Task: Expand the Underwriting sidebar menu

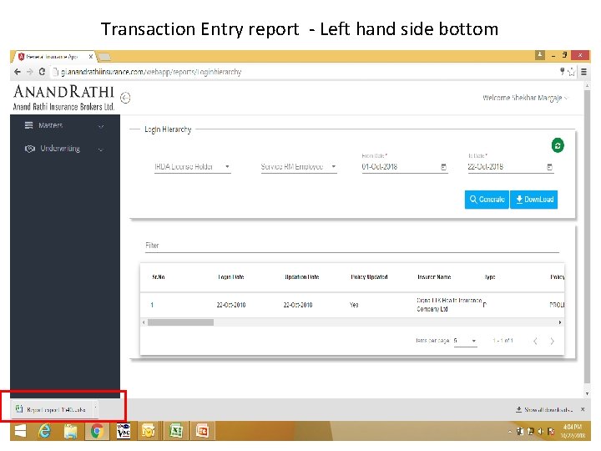Action: click(x=64, y=149)
